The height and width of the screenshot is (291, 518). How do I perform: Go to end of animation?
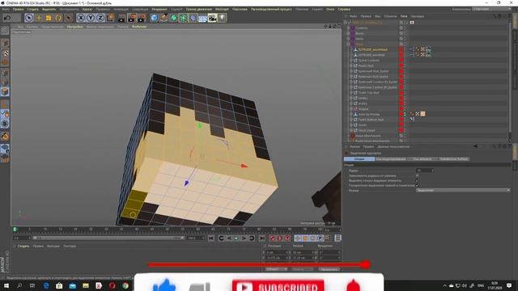tap(262, 238)
